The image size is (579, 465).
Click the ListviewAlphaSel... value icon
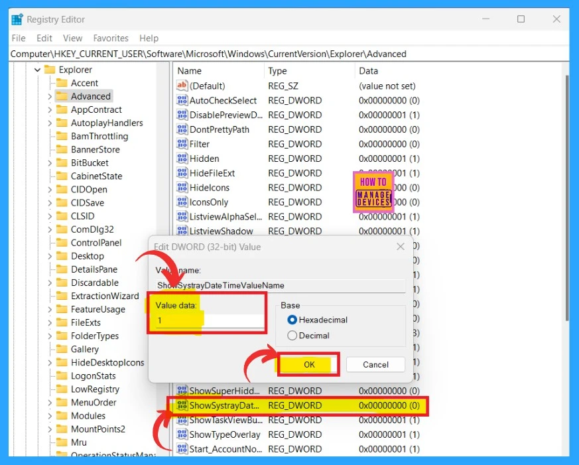click(182, 216)
